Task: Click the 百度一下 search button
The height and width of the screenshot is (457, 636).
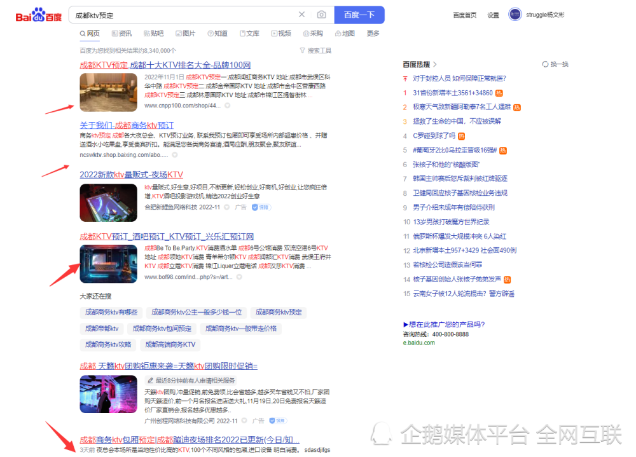Action: (359, 15)
